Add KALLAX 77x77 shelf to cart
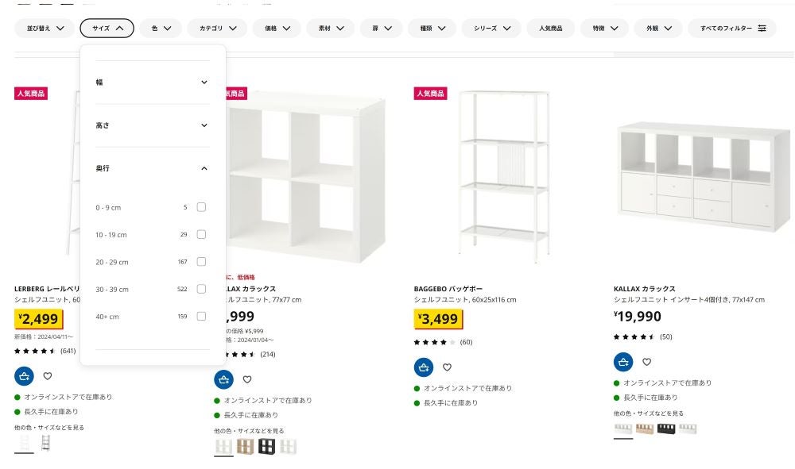Viewport: 795px width, 469px height. [224, 379]
